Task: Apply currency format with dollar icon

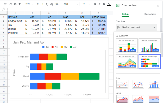Action: [38, 4]
